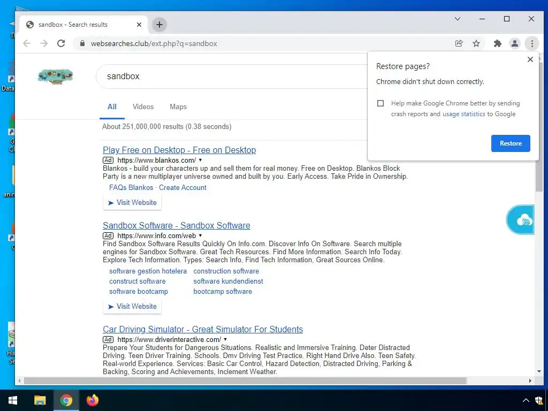
Task: Click the address bar URL websearches.club
Action: 154,43
